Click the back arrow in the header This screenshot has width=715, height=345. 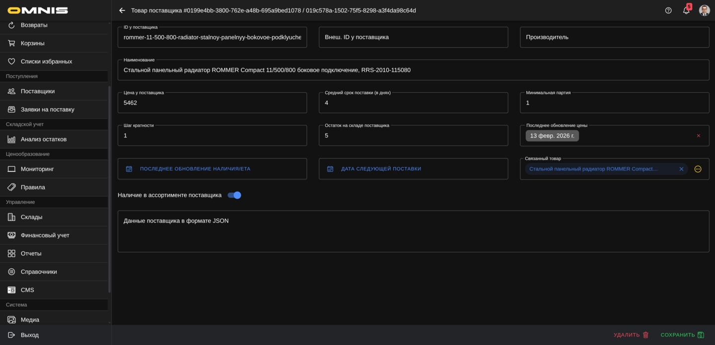[122, 10]
